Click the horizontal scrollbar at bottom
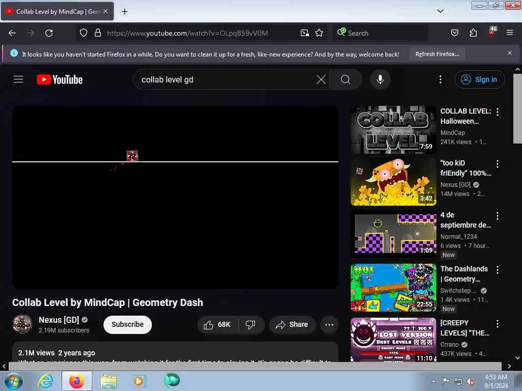 pos(255,366)
